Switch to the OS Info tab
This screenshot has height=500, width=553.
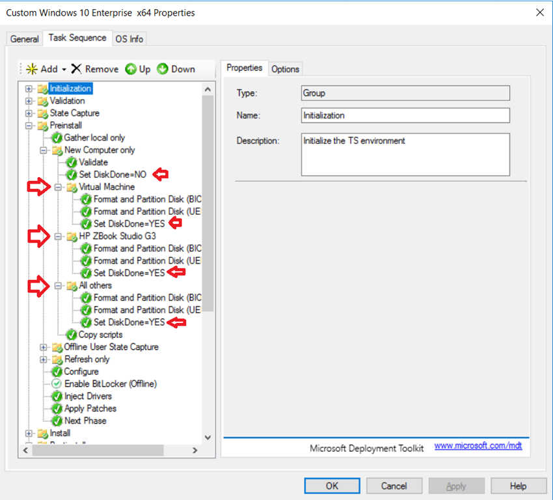pos(129,39)
